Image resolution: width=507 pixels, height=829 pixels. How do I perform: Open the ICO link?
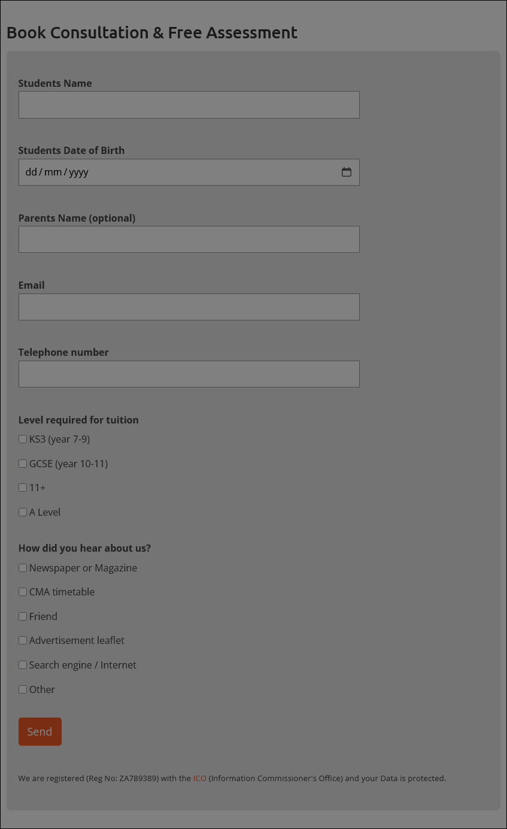(199, 779)
